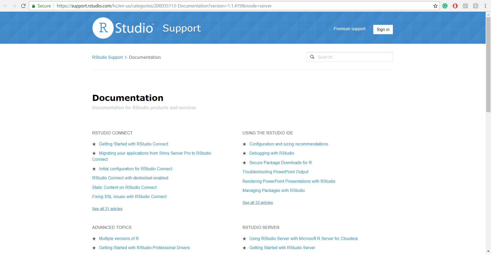491x254 pixels.
Task: Open Getting Started with RStudio Professional Drivers
Action: pyautogui.click(x=144, y=248)
